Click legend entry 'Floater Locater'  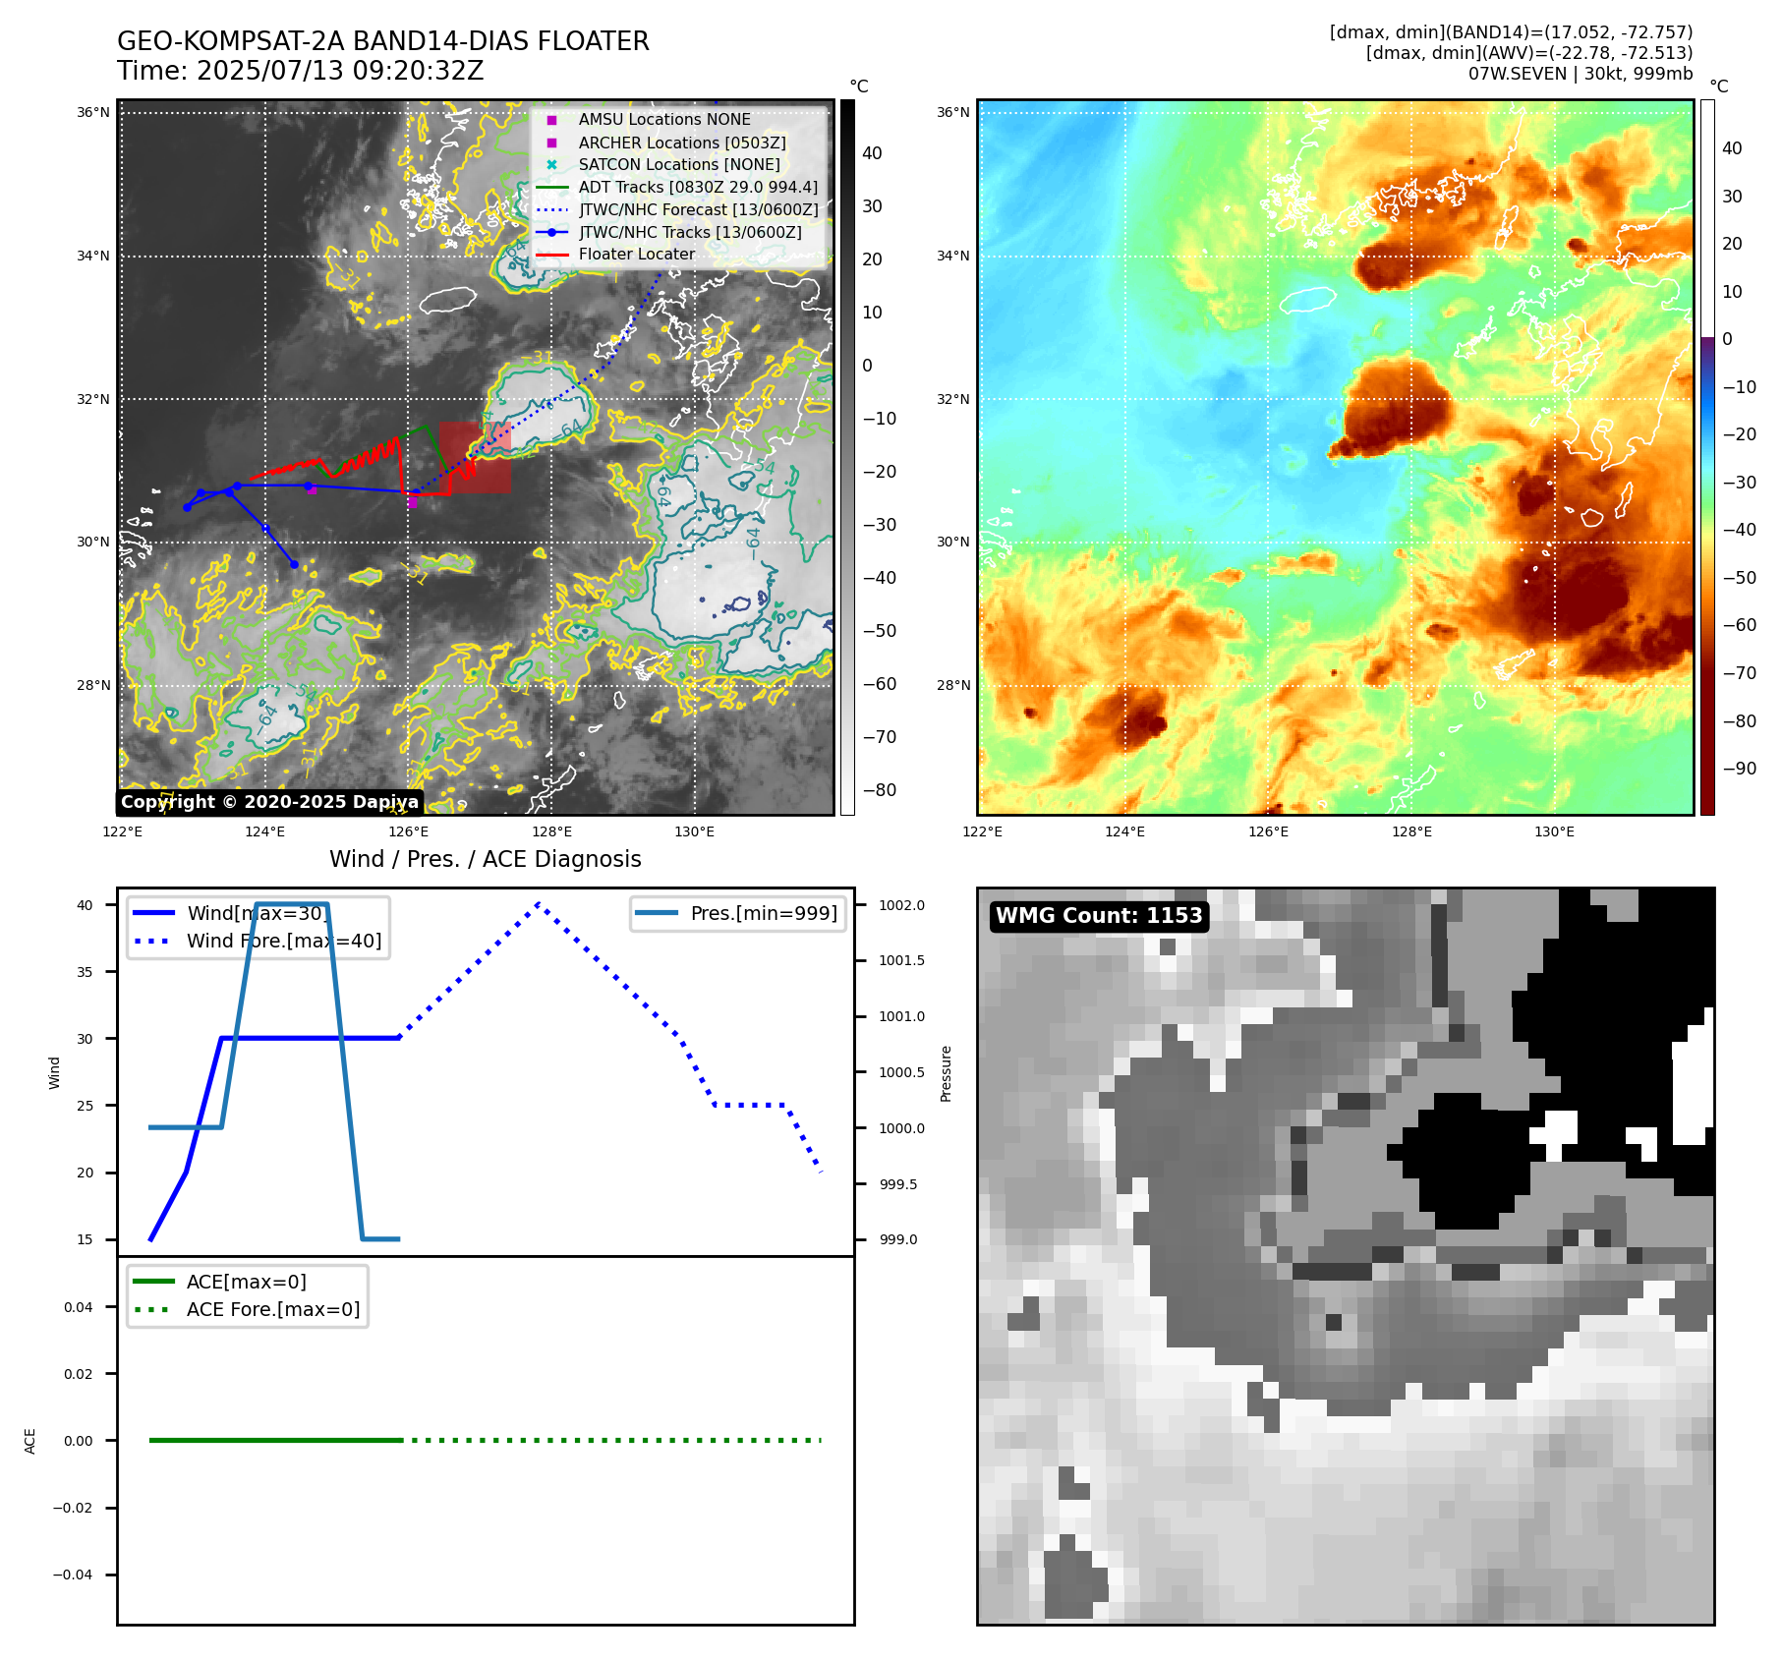pos(637,254)
